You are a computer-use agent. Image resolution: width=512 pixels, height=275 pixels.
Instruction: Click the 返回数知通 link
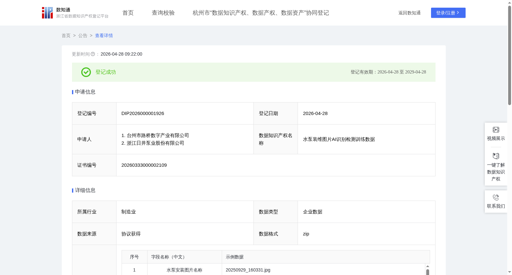coord(410,13)
